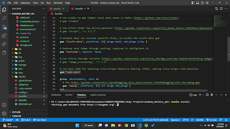Image resolution: width=230 pixels, height=129 pixels.
Task: Expand the Timeline section
Action: click(x=17, y=116)
